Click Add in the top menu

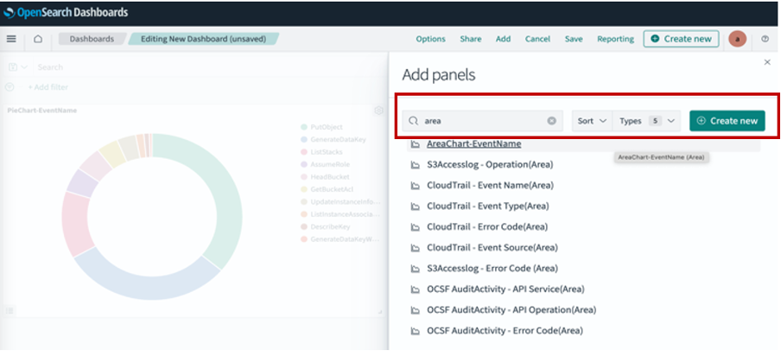(503, 39)
